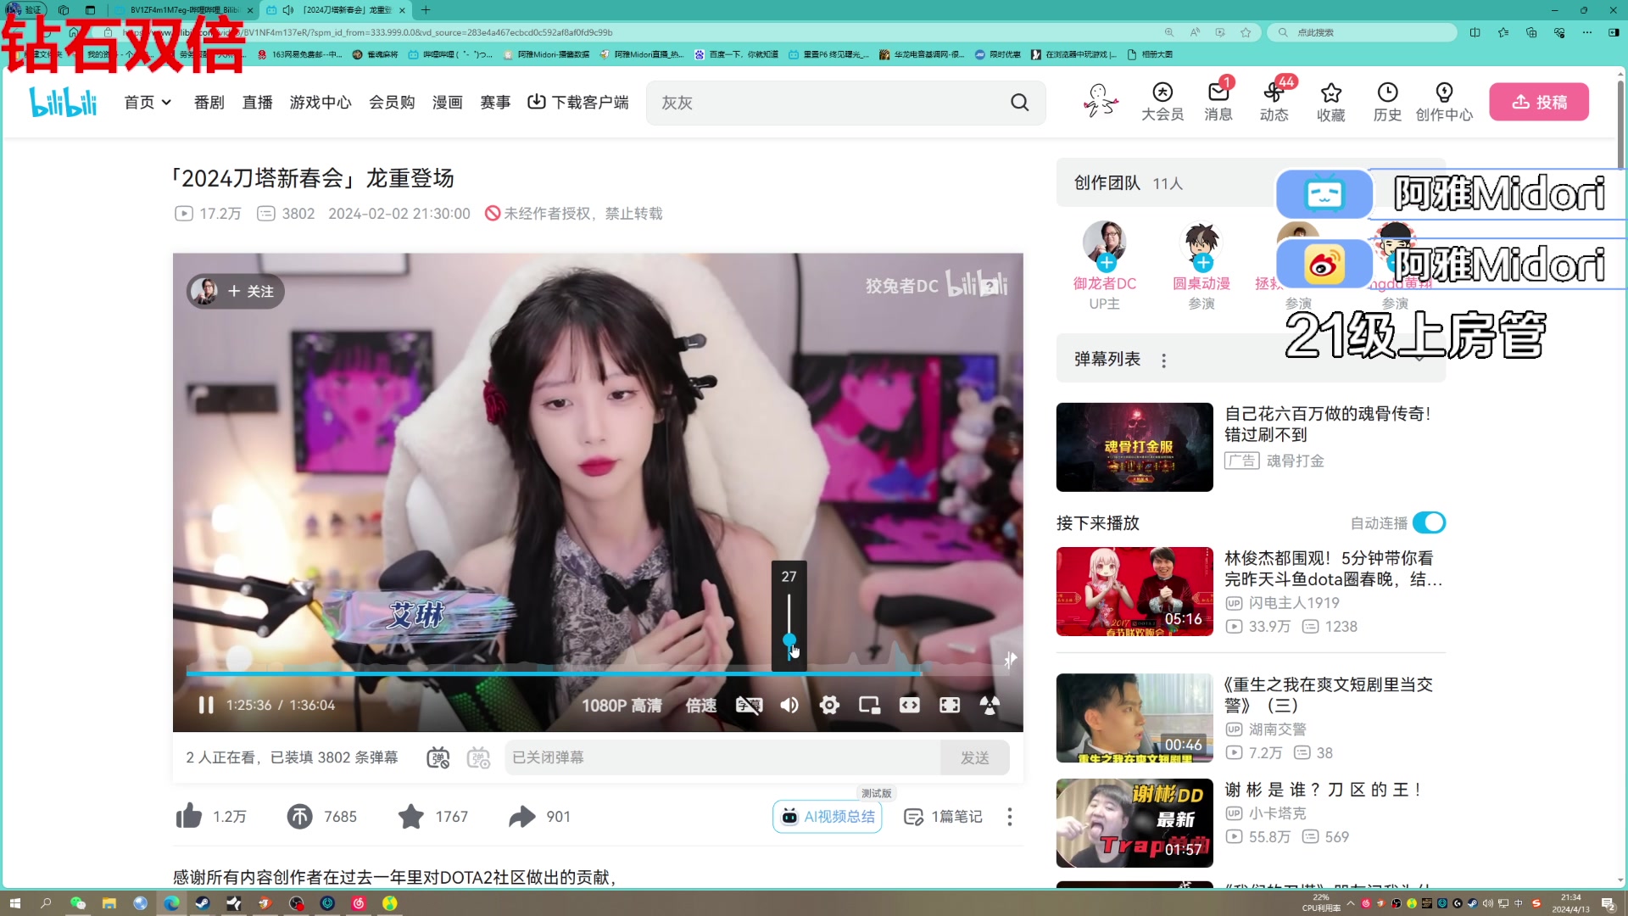
Task: Adjust the volume slider handle
Action: [789, 640]
